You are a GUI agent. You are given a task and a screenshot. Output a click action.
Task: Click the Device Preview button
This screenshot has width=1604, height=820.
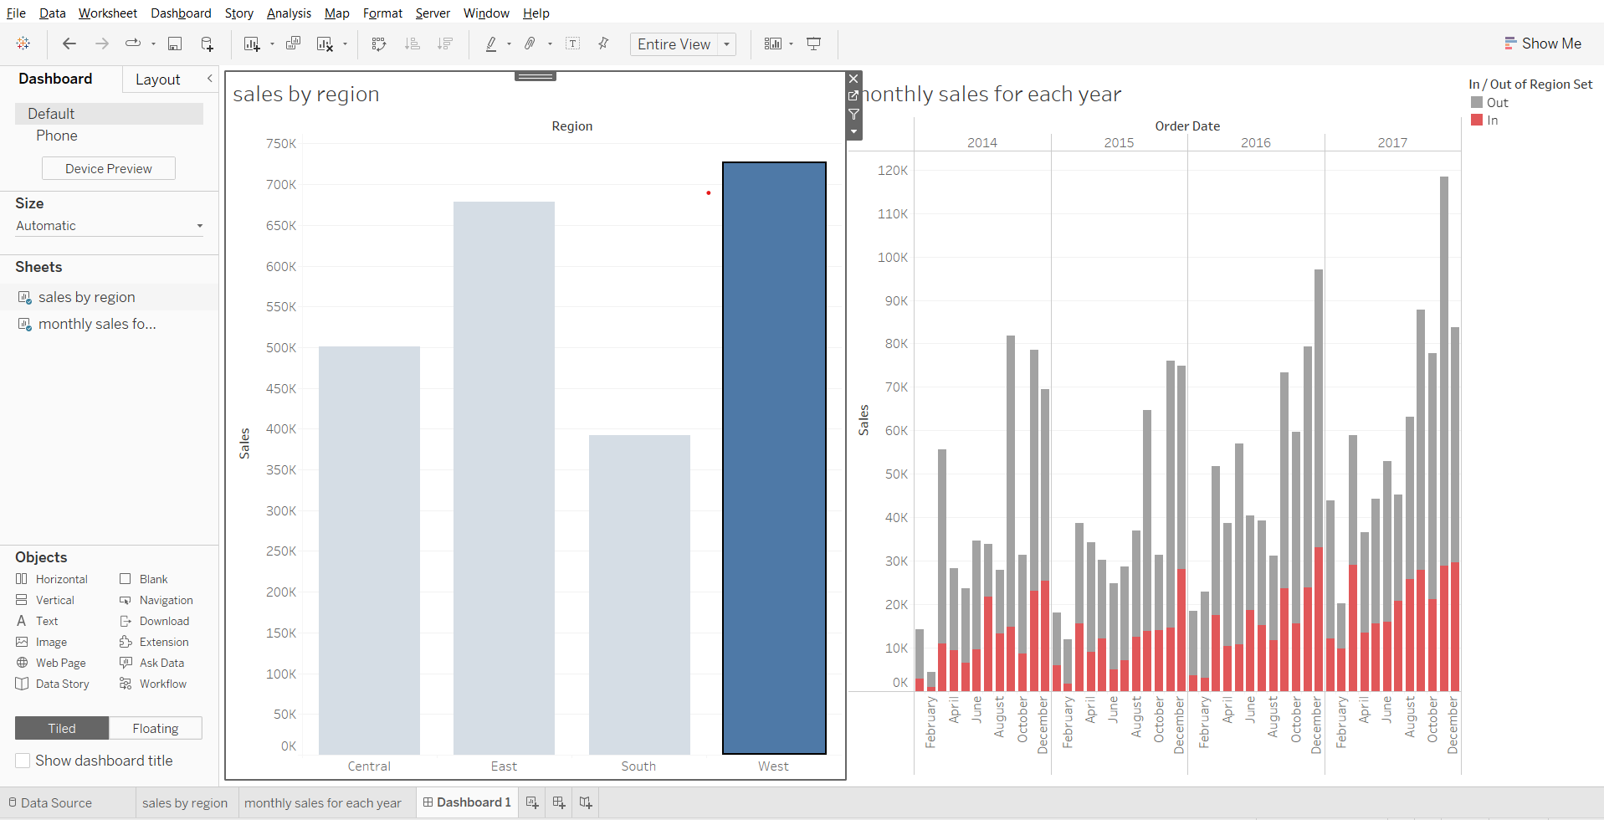click(109, 168)
